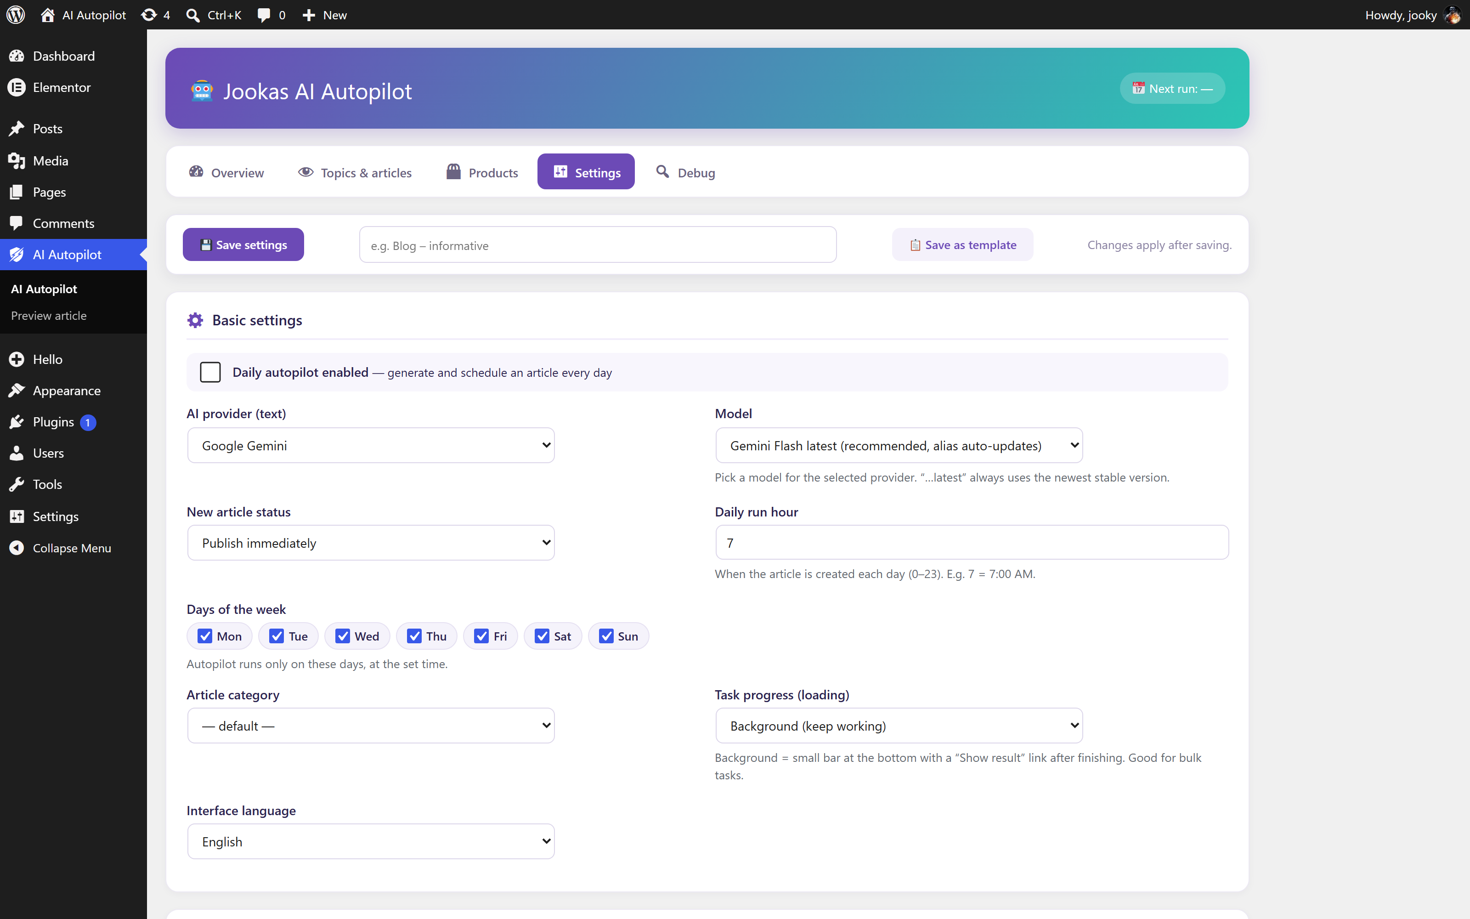
Task: Open the Interface language dropdown
Action: coord(371,842)
